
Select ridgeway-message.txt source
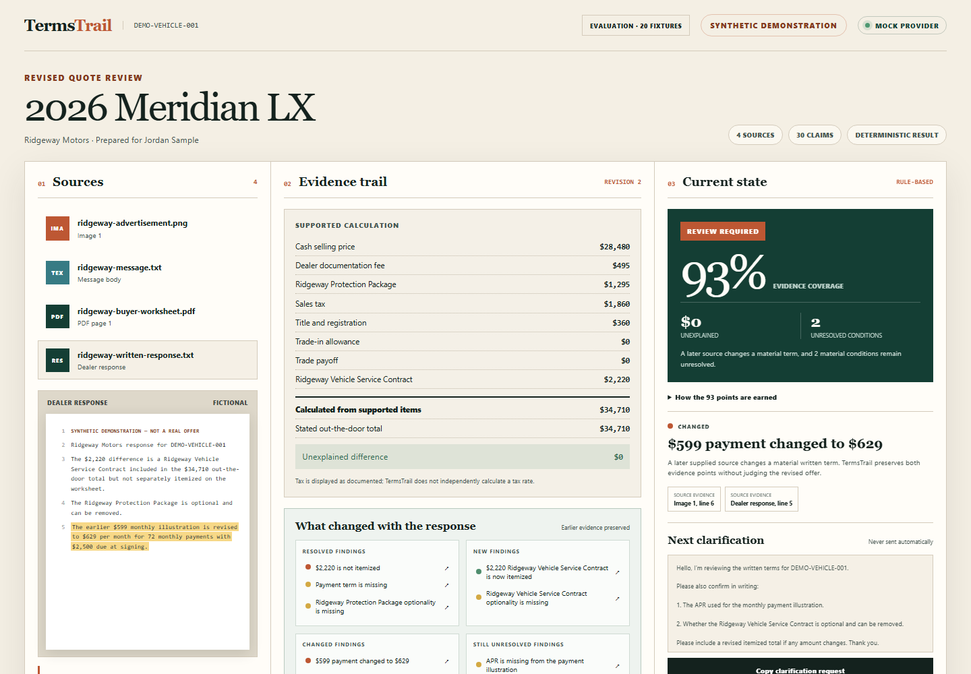tap(148, 272)
